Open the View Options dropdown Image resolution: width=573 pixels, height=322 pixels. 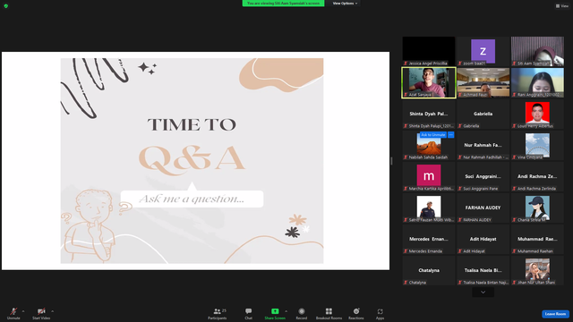[345, 4]
